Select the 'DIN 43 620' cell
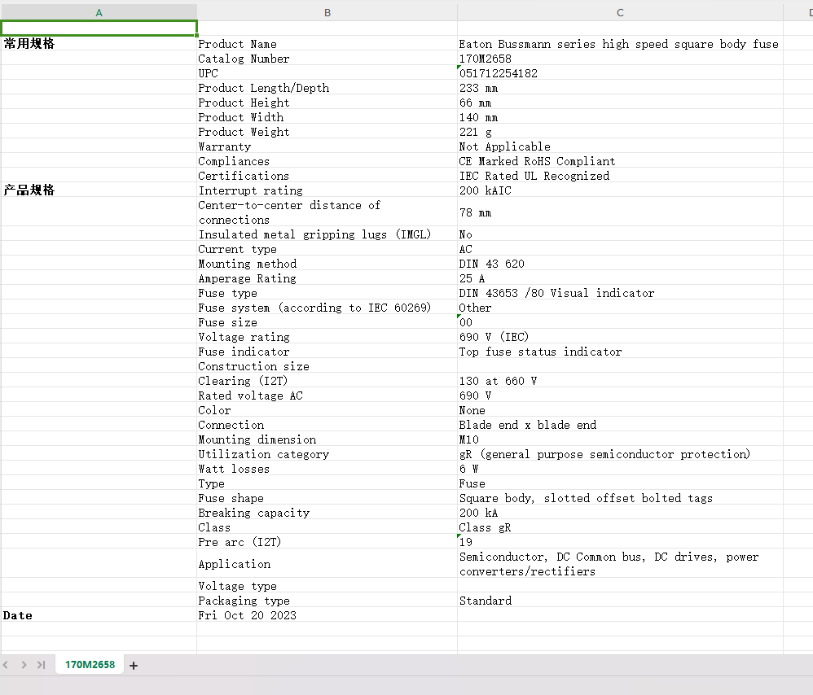Image resolution: width=813 pixels, height=695 pixels. (x=620, y=264)
